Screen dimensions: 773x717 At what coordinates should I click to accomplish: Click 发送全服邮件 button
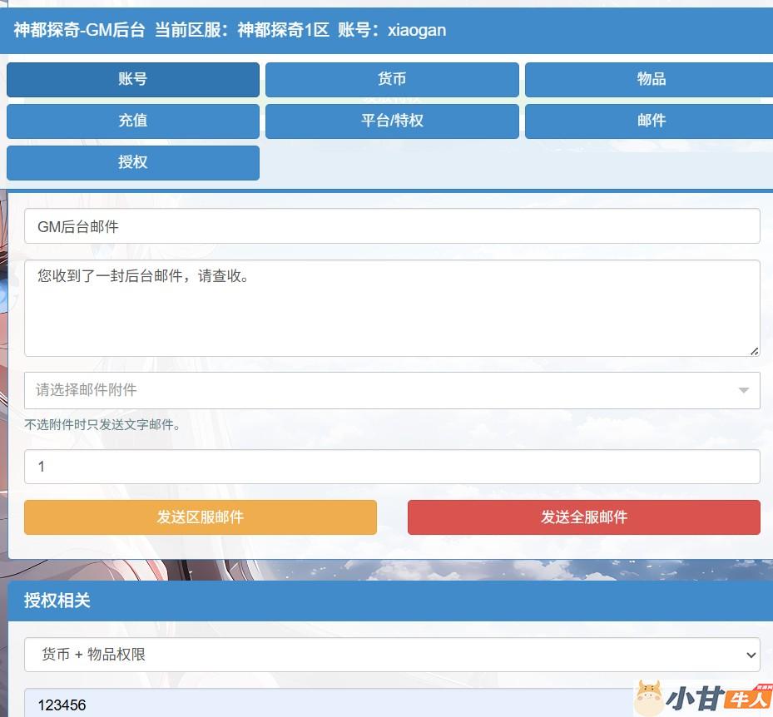tap(583, 517)
